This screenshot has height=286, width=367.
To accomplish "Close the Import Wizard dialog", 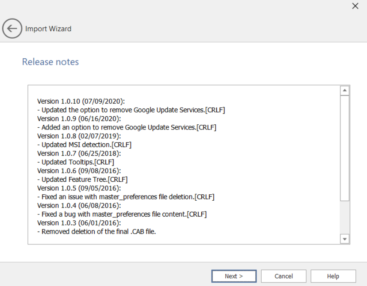I will [x=355, y=6].
